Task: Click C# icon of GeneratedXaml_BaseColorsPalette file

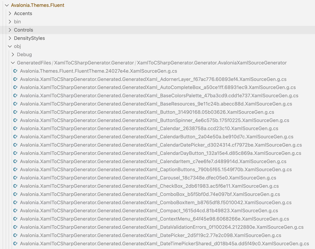Action: tap(15, 96)
